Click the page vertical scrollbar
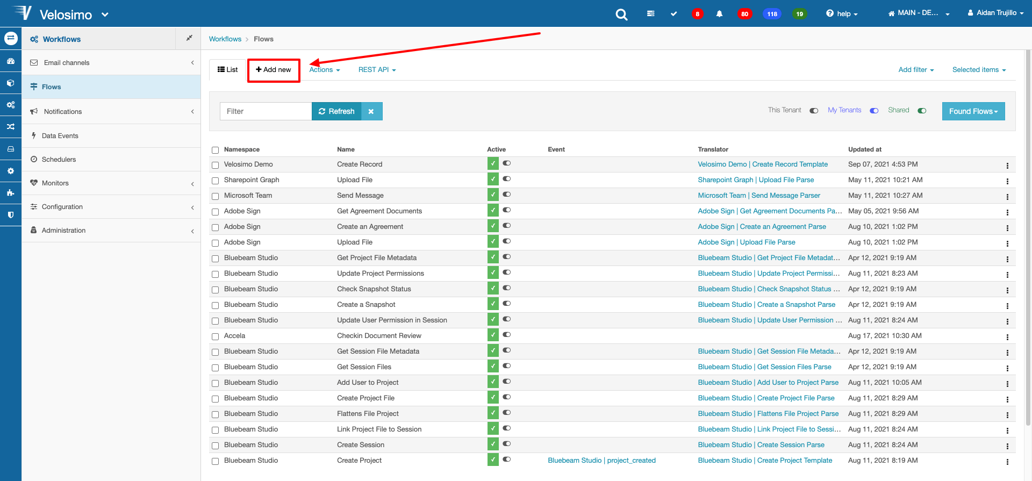Screen dimensions: 1032x481 (1029, 236)
